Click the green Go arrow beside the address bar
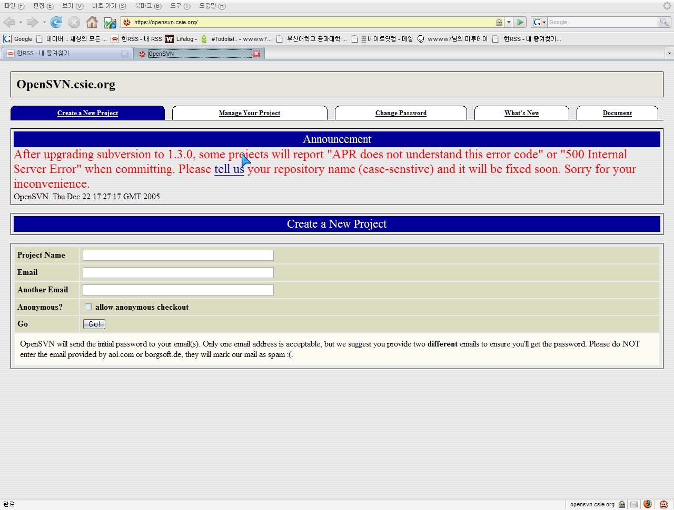The image size is (674, 510). [x=520, y=22]
